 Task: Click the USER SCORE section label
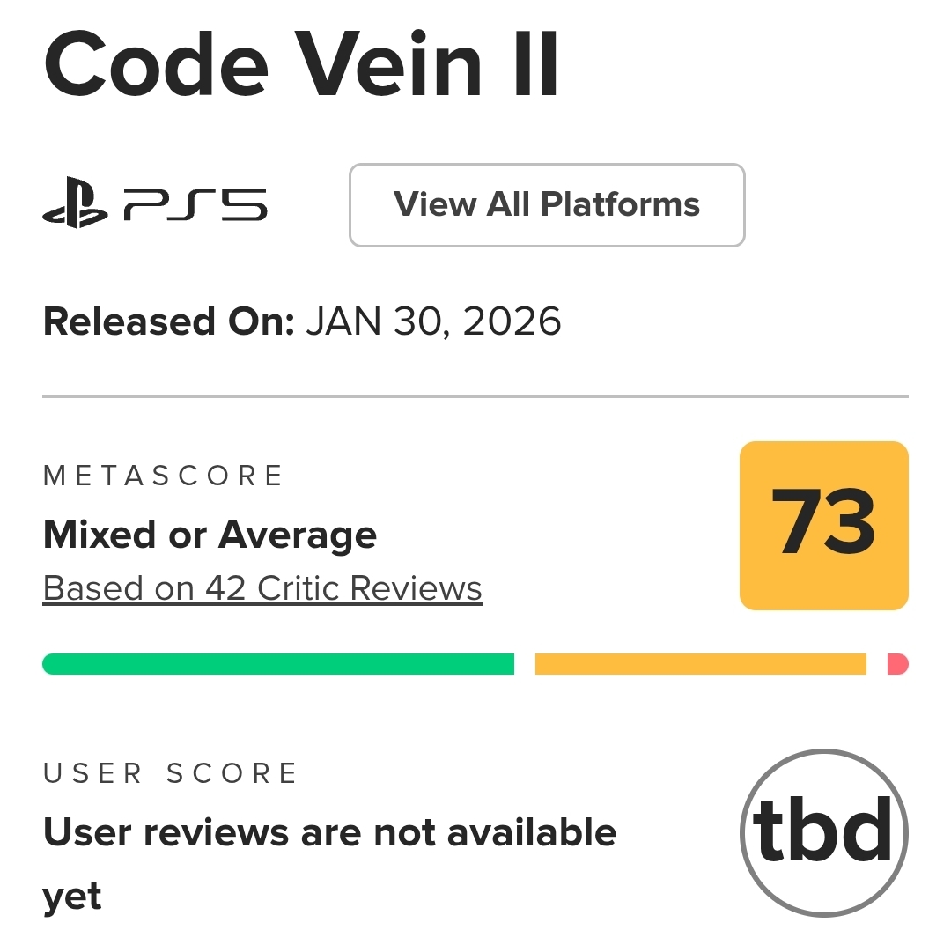click(170, 773)
